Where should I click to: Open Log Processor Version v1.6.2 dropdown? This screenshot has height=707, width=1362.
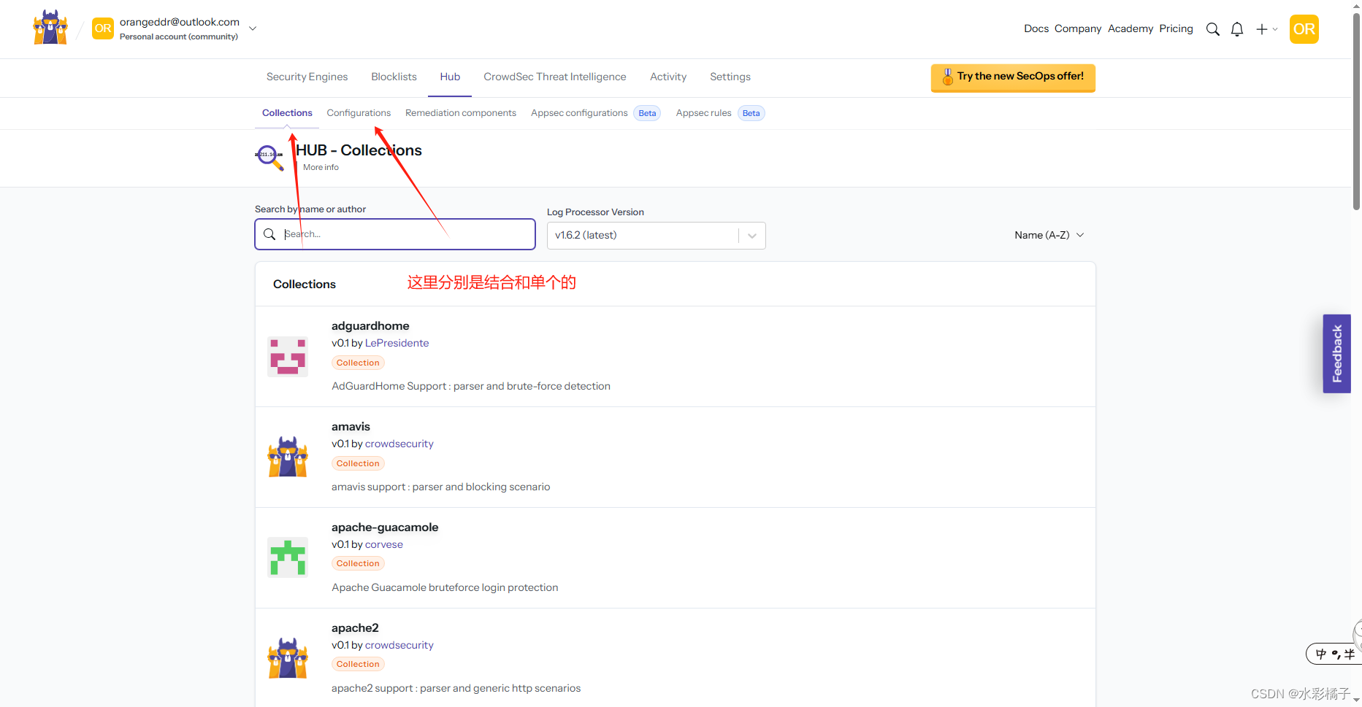(x=656, y=236)
